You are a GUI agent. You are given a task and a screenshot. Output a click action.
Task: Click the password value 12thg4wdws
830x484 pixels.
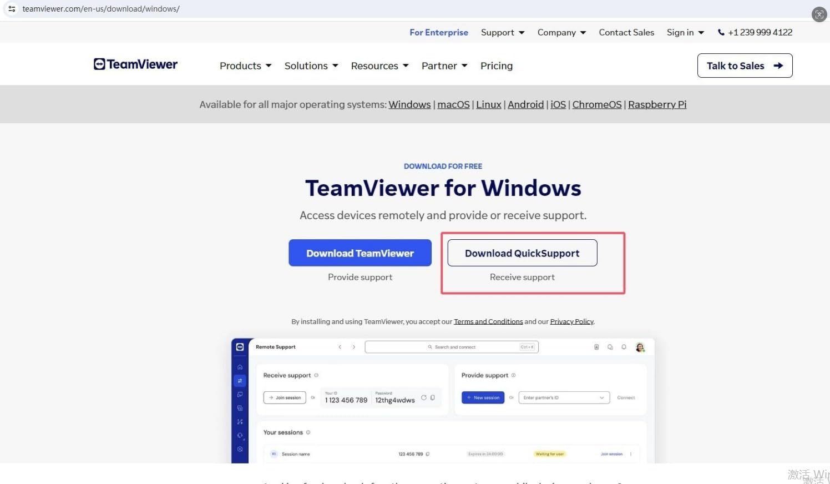point(395,400)
